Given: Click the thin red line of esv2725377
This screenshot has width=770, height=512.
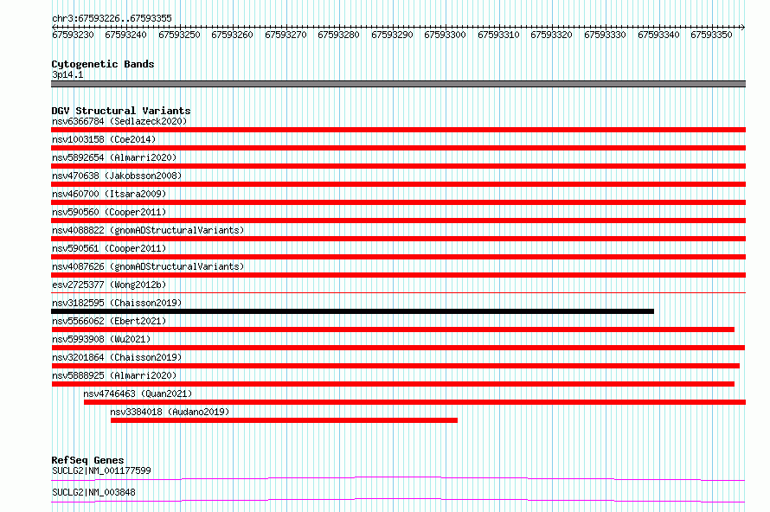Looking at the screenshot, I should click(398, 293).
